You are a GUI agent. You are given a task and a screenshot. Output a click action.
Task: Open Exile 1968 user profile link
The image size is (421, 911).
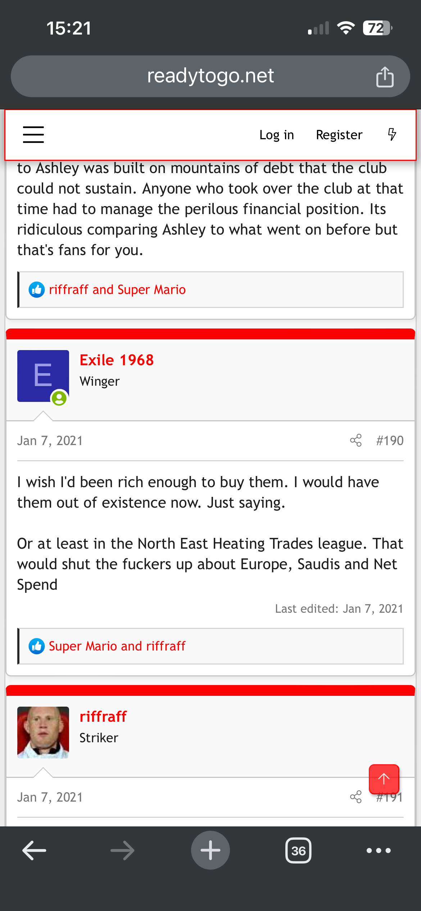[x=117, y=360]
